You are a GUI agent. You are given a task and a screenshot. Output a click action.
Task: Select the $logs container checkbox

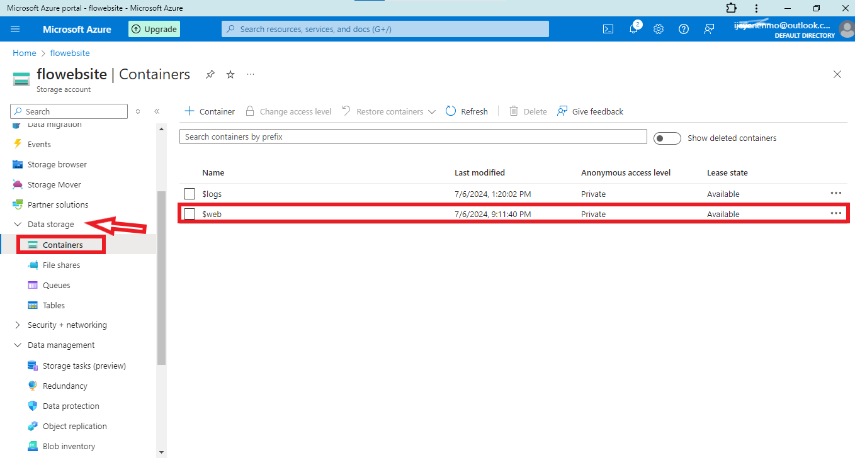tap(190, 194)
